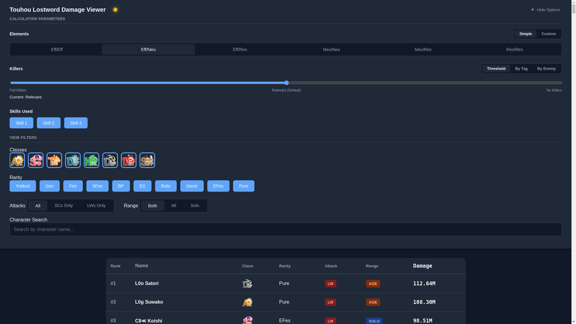Toggle the TEC class filter icon
This screenshot has height=324, width=576.
click(x=54, y=160)
